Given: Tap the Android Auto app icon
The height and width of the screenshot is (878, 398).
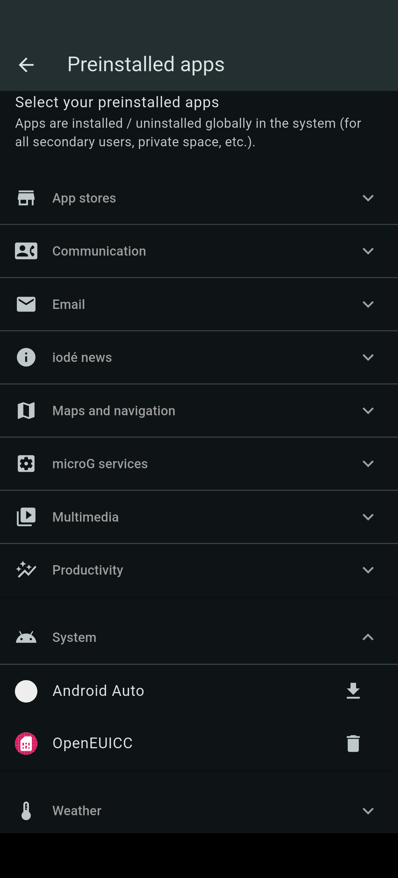Looking at the screenshot, I should [26, 691].
